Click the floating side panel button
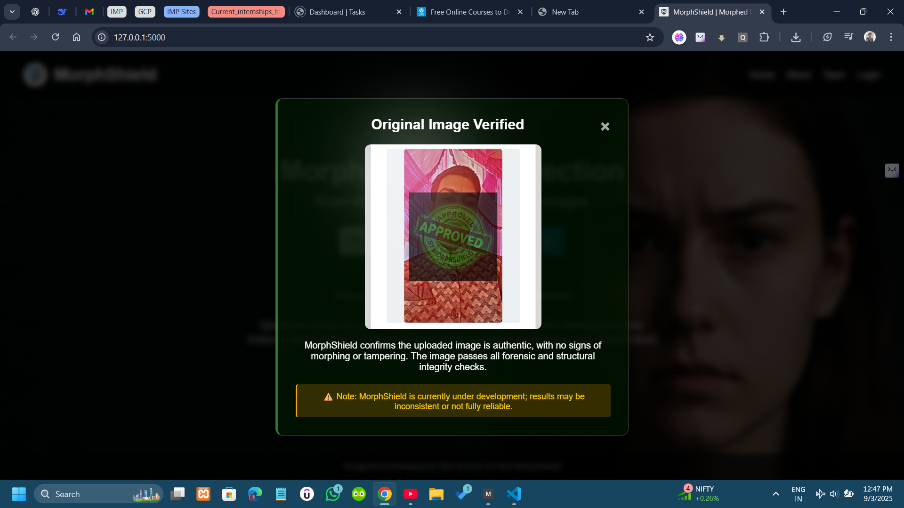904x508 pixels. pos(892,170)
